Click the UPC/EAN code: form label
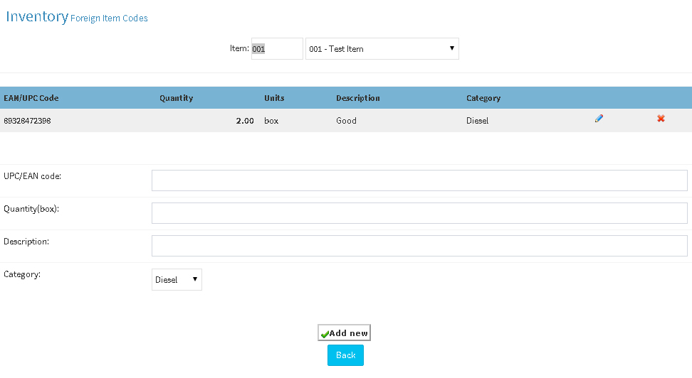Screen dimensions: 692x378 point(32,176)
